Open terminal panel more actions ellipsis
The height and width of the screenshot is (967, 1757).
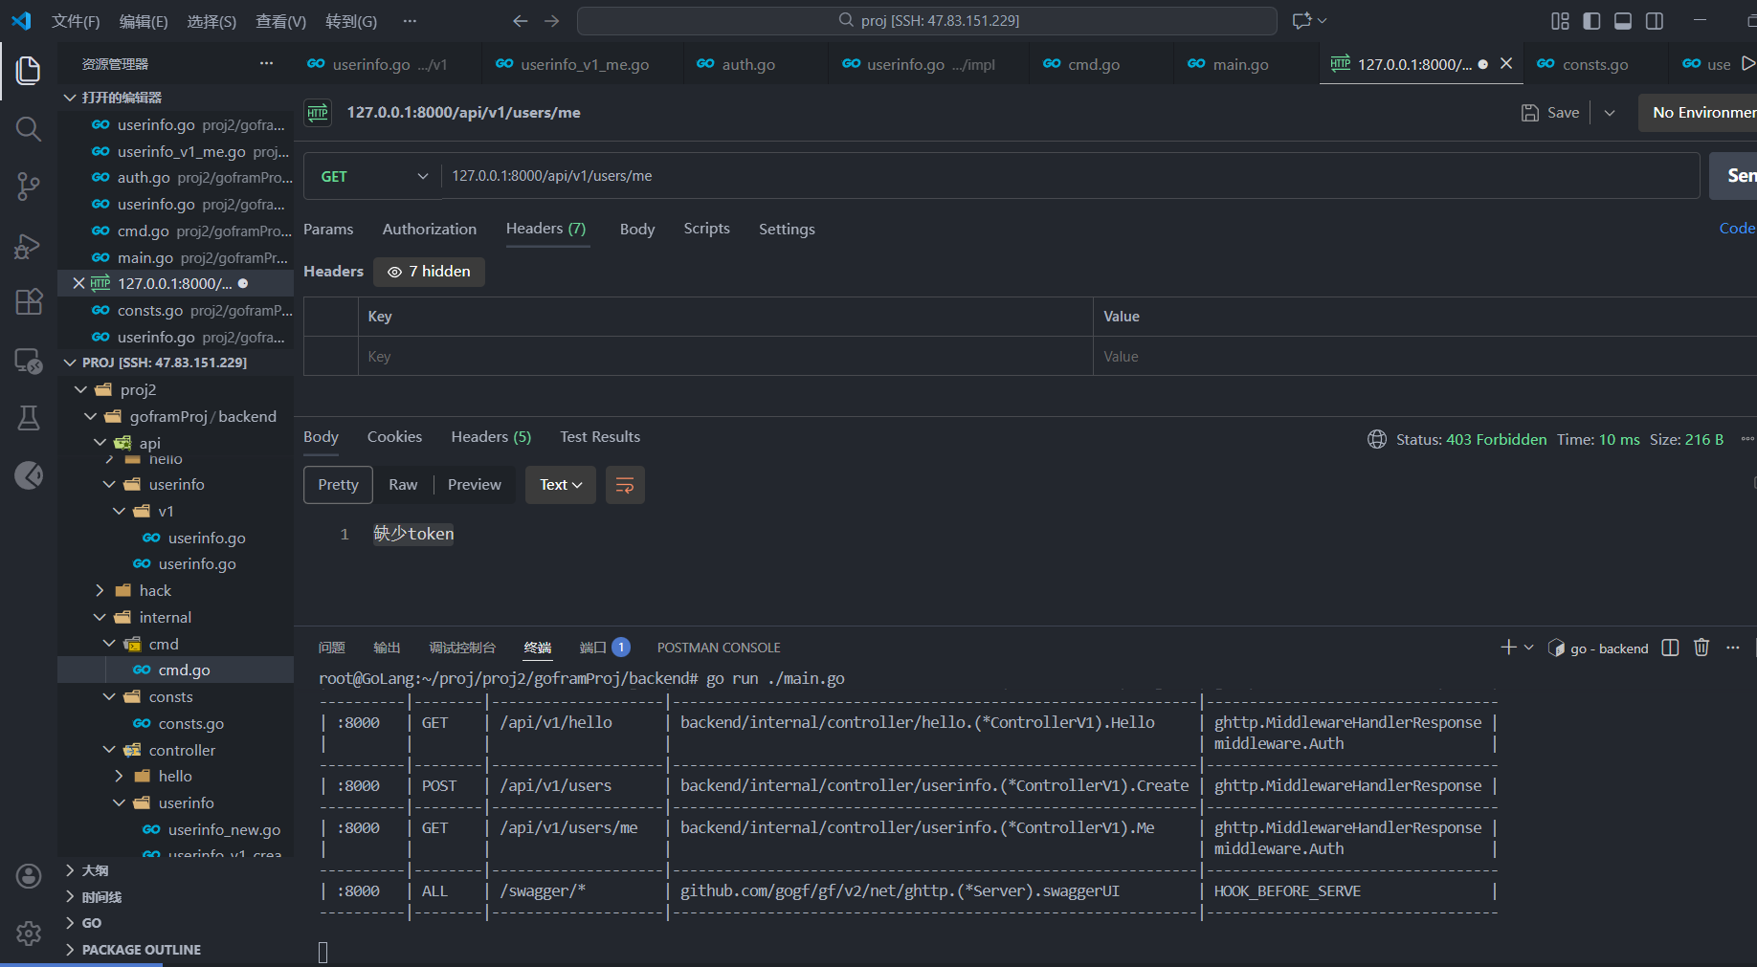1733,648
